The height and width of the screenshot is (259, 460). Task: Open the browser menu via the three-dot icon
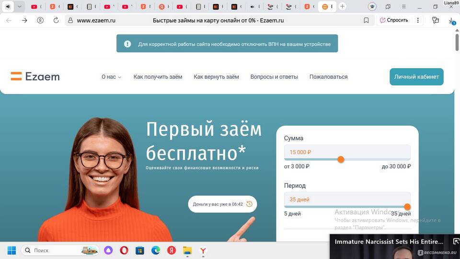click(418, 20)
